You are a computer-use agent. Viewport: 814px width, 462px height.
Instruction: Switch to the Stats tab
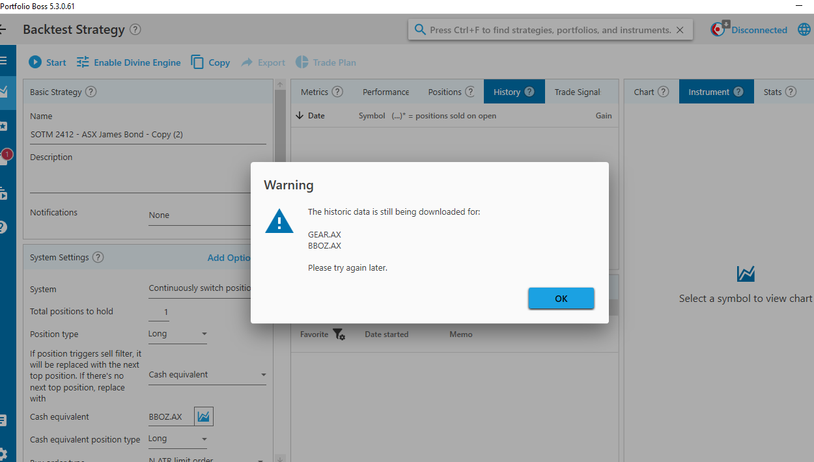click(779, 92)
